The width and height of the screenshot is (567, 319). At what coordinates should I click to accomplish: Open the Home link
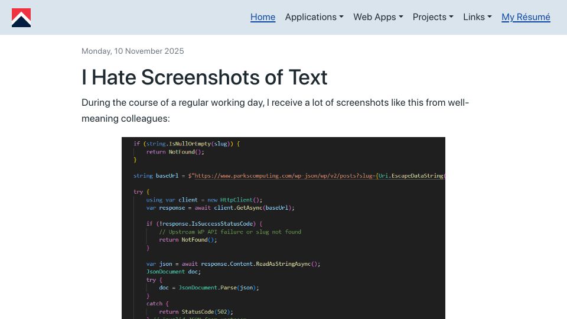tap(263, 17)
